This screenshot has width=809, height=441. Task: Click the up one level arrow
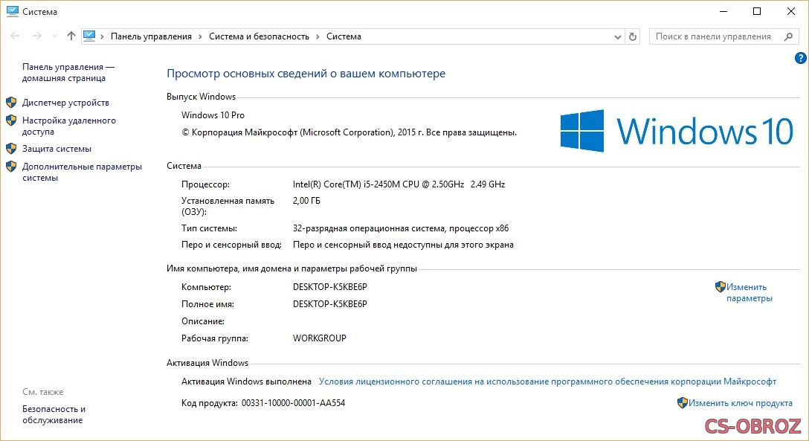coord(71,36)
